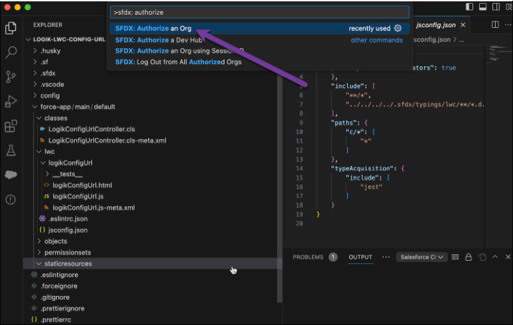Run SFDX: Log Out from All Authorized Orgs

[x=260, y=62]
